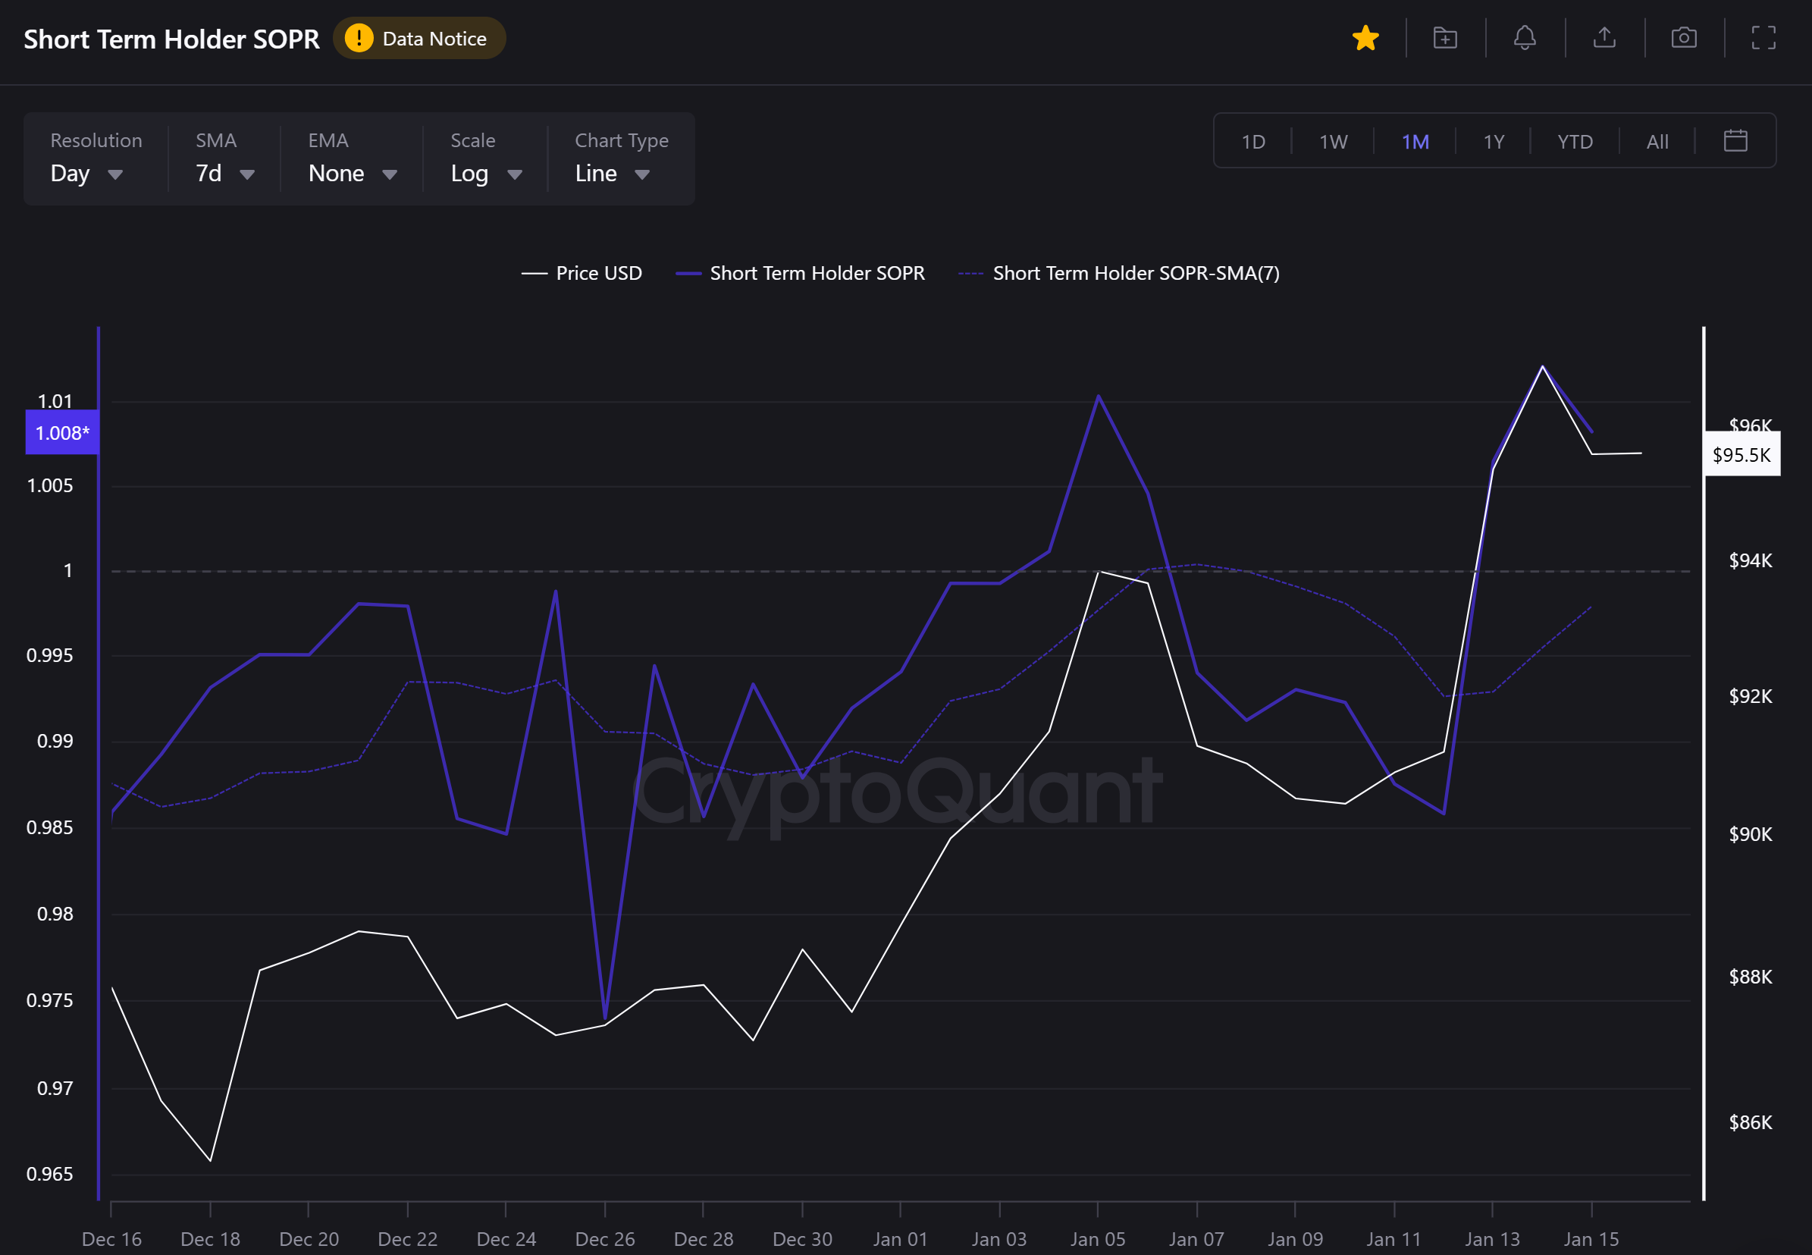Open the calendar date picker icon

coord(1735,141)
